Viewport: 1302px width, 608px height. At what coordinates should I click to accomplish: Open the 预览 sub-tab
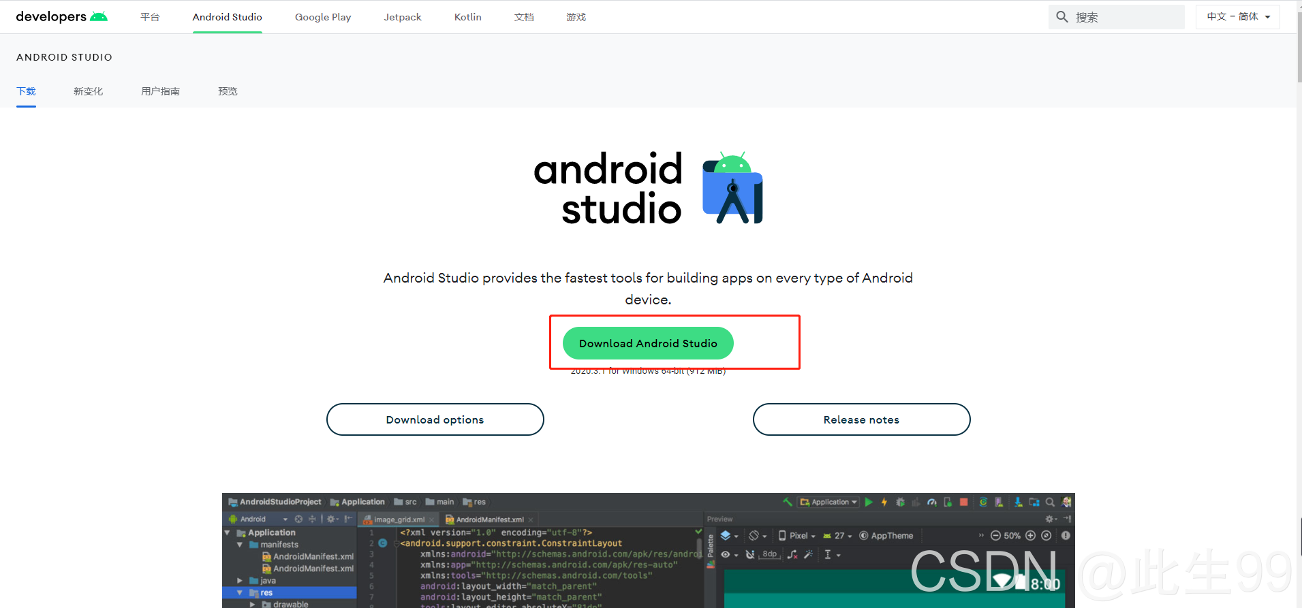[228, 91]
